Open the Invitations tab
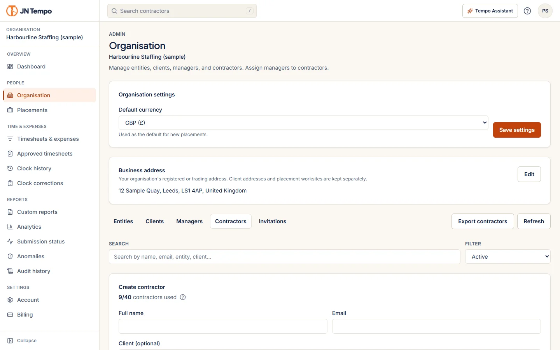The height and width of the screenshot is (350, 560). [x=273, y=221]
